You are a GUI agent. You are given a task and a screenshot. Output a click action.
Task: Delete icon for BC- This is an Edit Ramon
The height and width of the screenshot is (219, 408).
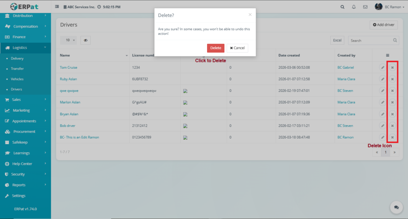[392, 137]
